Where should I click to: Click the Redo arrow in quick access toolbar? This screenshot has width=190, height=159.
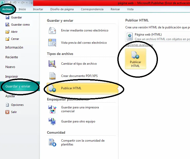[23, 3]
